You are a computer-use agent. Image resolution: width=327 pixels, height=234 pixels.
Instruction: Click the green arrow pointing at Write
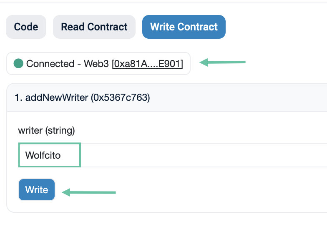point(89,192)
